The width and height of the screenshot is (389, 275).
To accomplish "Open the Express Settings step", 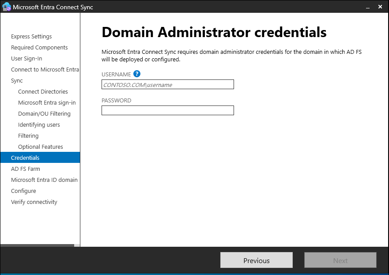I will point(31,37).
